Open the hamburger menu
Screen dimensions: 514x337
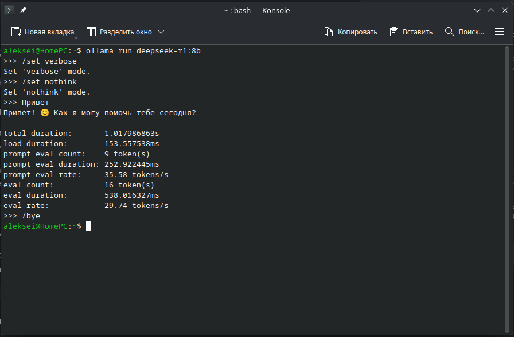(x=500, y=32)
